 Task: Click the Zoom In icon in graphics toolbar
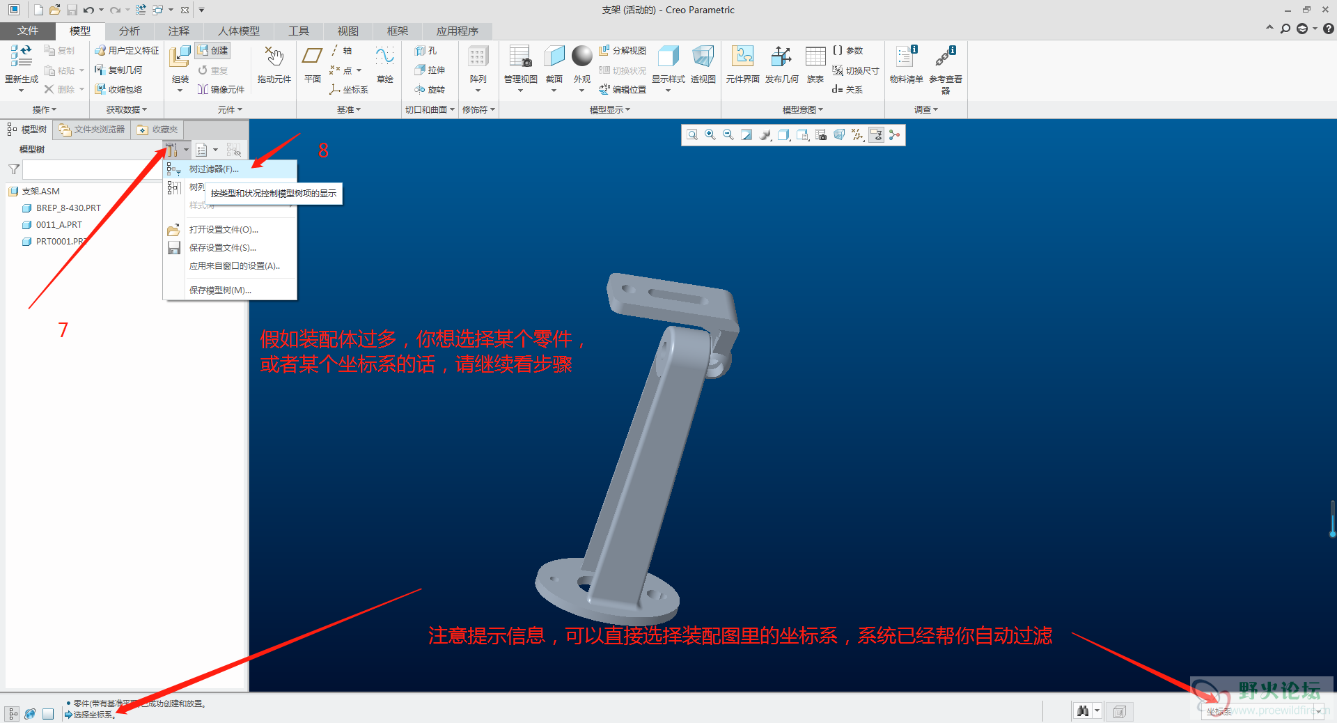click(x=710, y=134)
